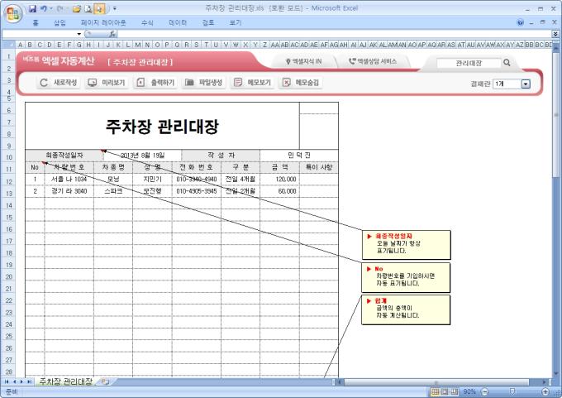Click the zoom out minus button
Image resolution: width=562 pixels, height=398 pixels.
[x=484, y=391]
